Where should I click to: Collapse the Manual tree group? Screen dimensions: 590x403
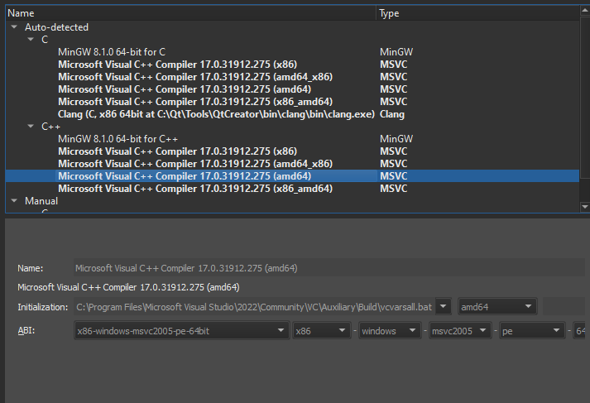click(14, 201)
